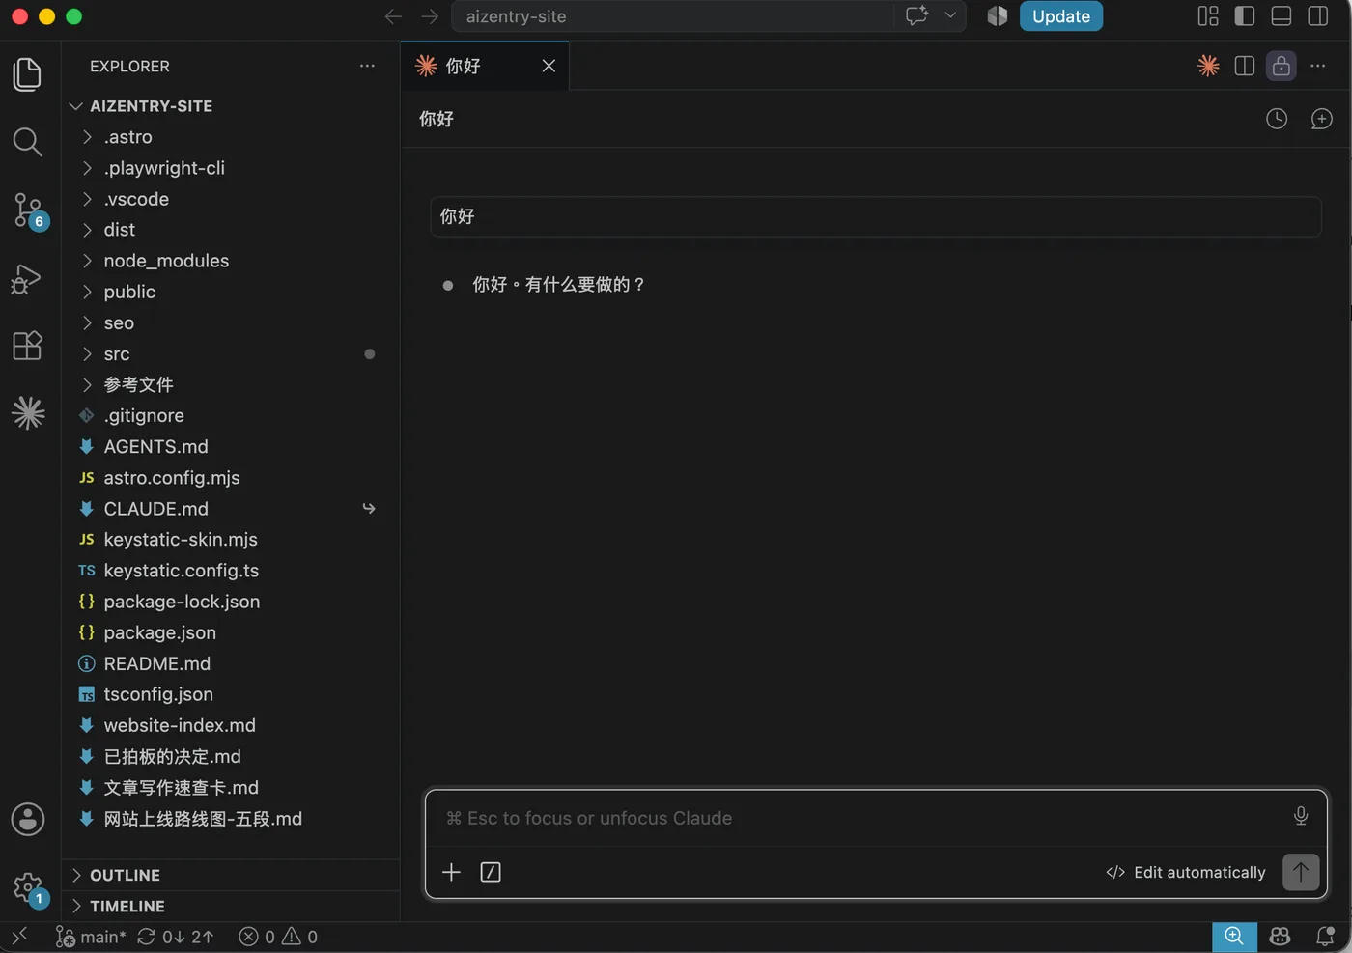Open README.md file
The width and height of the screenshot is (1352, 953).
point(232,663)
